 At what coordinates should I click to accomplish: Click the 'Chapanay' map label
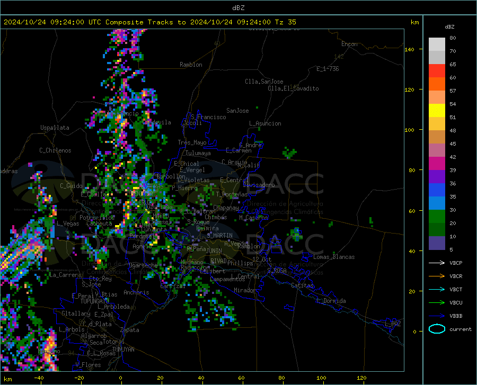pyautogui.click(x=226, y=208)
